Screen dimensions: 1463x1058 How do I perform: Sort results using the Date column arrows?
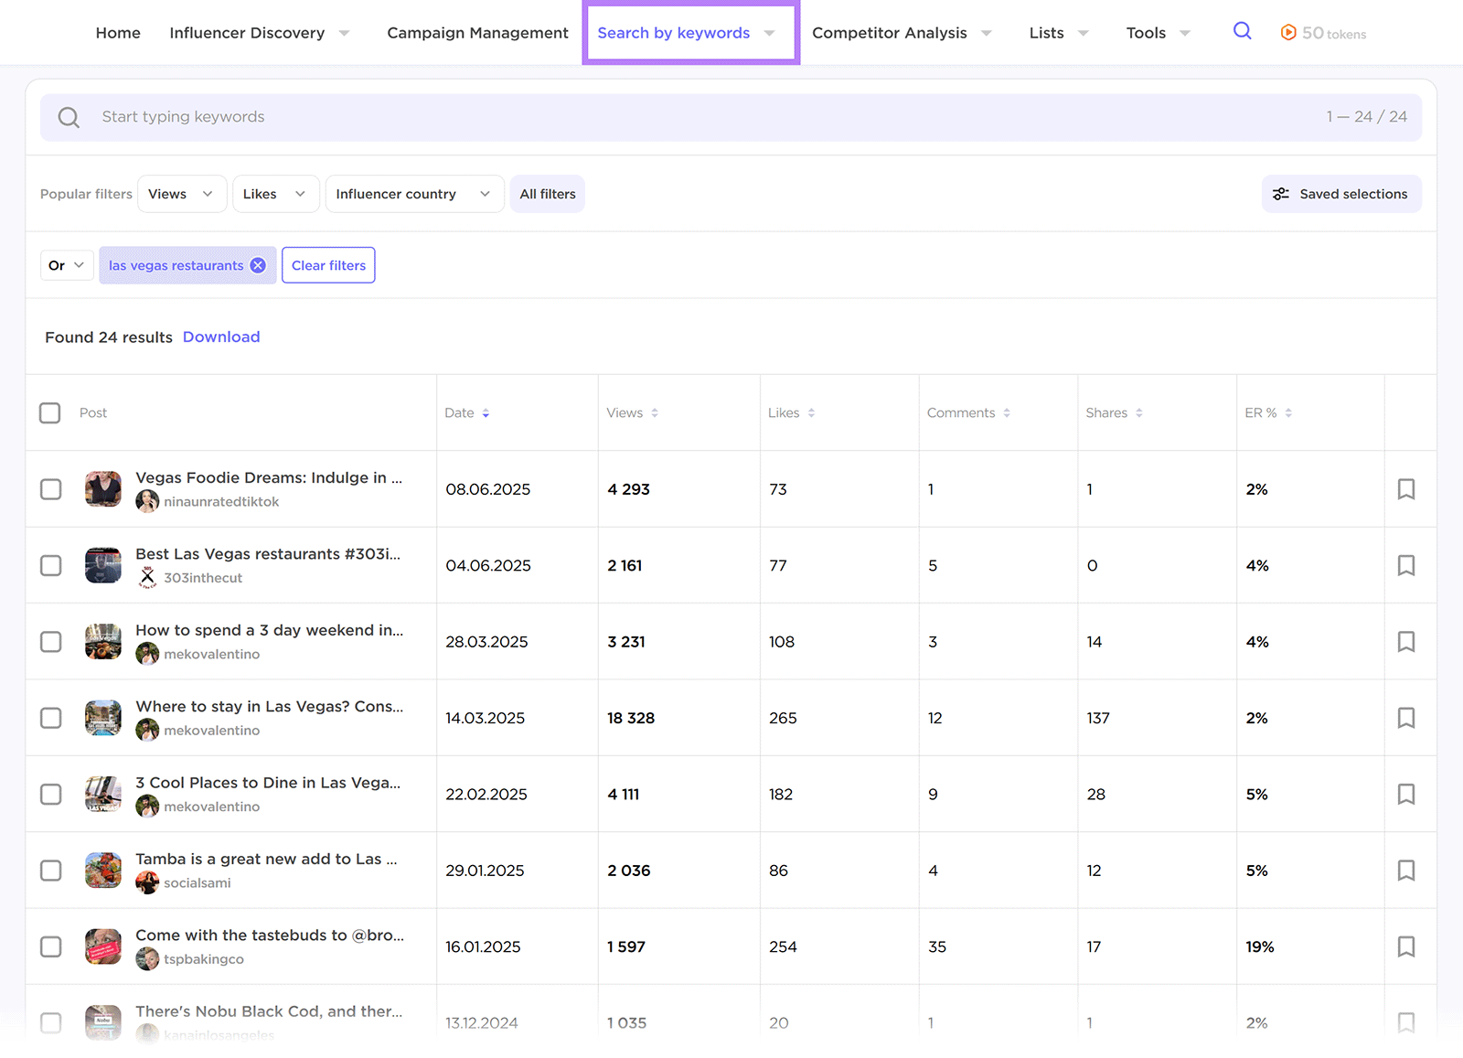(x=486, y=412)
